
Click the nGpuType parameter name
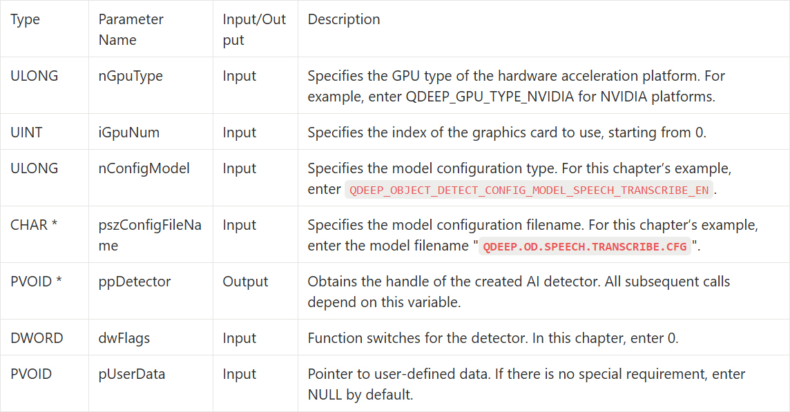click(x=131, y=75)
